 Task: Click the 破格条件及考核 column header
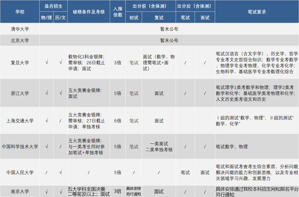(x=89, y=12)
